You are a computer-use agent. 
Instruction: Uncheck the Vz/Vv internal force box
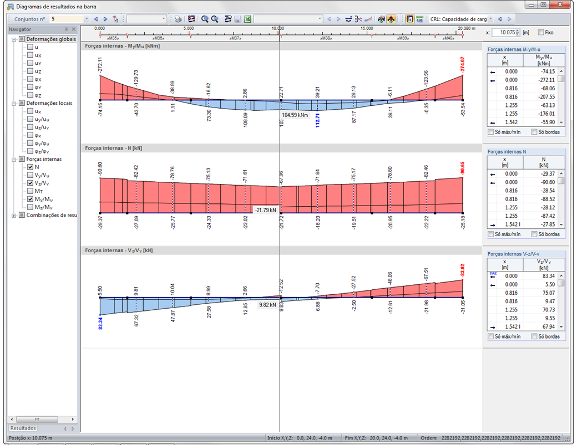pos(30,183)
